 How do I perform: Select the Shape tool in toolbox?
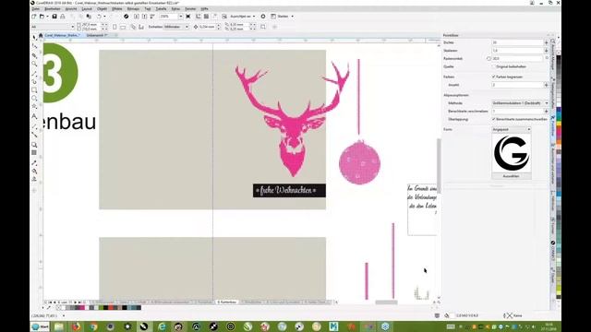pyautogui.click(x=34, y=46)
